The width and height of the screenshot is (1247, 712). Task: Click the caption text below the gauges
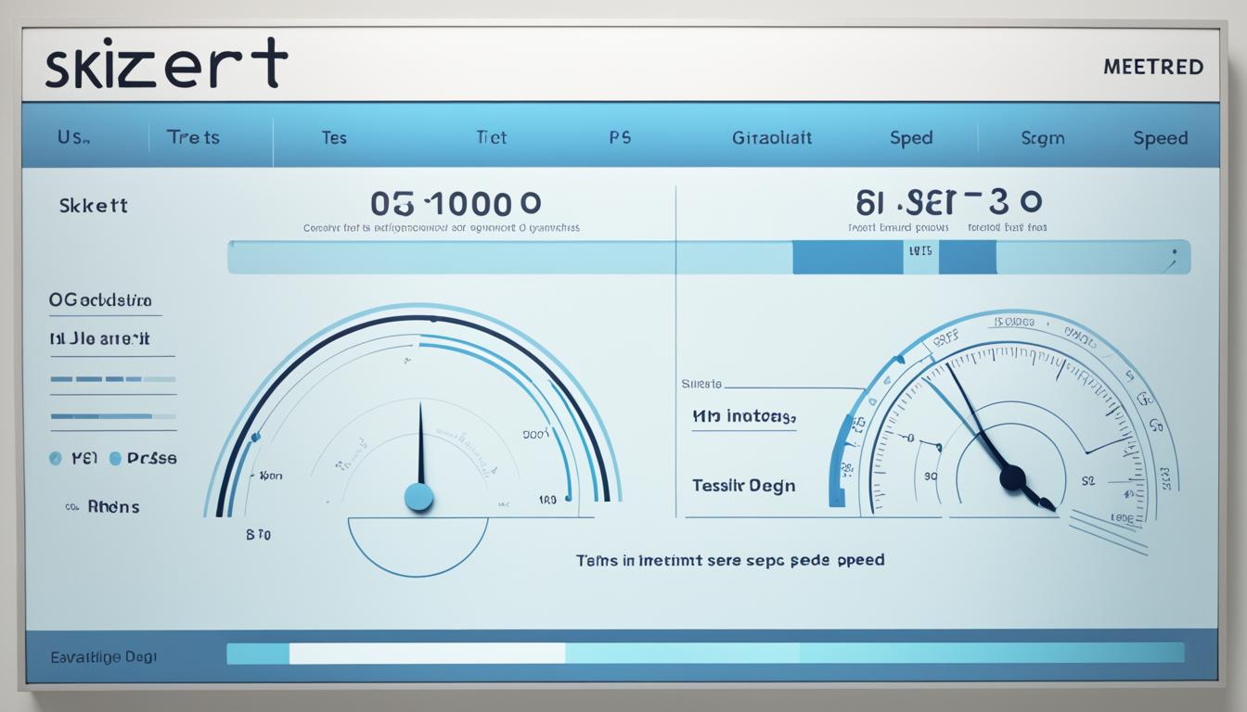coord(729,560)
